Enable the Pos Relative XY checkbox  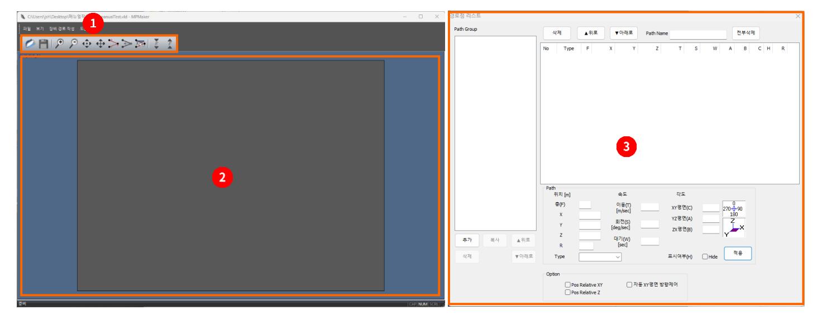tap(568, 285)
